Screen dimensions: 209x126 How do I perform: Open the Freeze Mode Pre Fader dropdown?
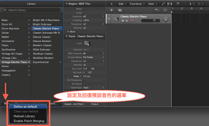93,57
